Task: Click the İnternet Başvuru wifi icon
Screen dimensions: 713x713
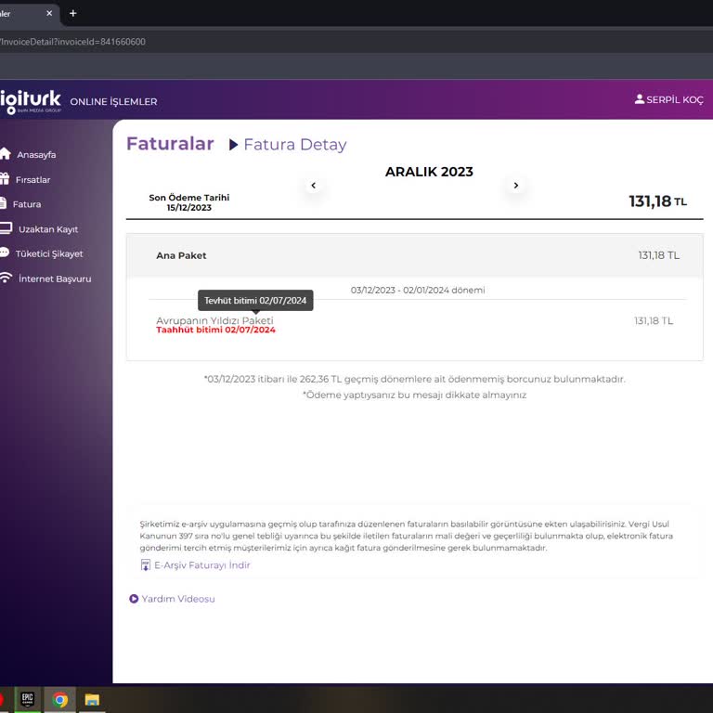Action: pyautogui.click(x=6, y=278)
